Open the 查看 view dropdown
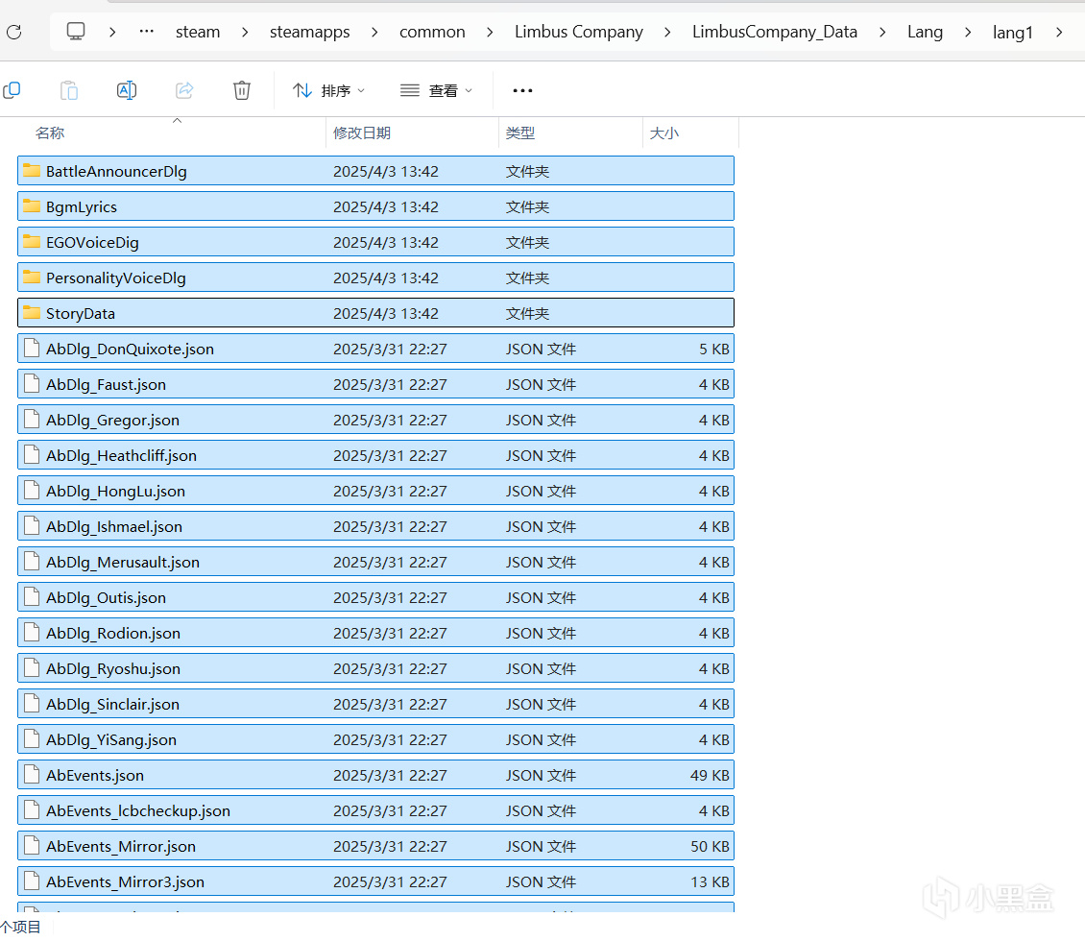 click(437, 90)
